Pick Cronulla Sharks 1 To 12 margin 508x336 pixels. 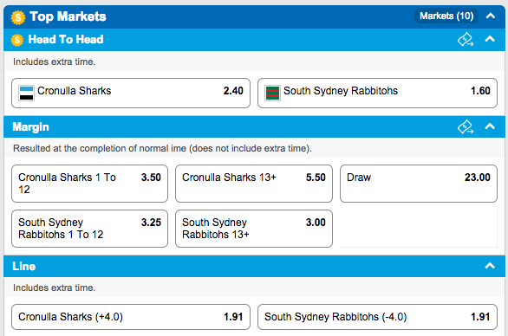[x=90, y=184]
